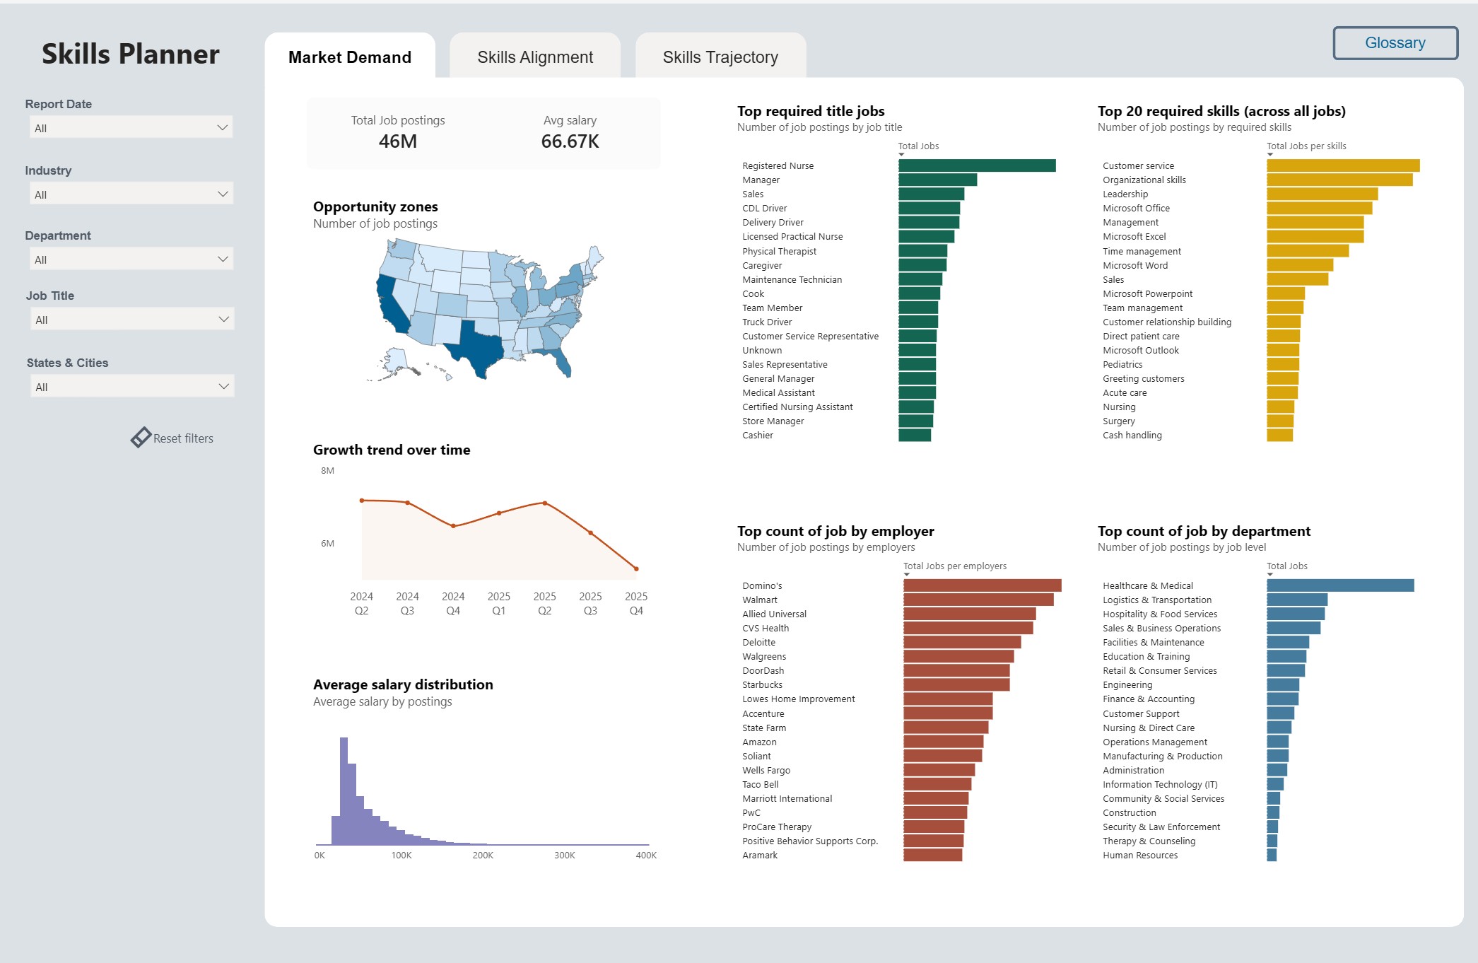This screenshot has width=1478, height=963.
Task: Switch to the Skills Alignment tab
Action: click(535, 57)
